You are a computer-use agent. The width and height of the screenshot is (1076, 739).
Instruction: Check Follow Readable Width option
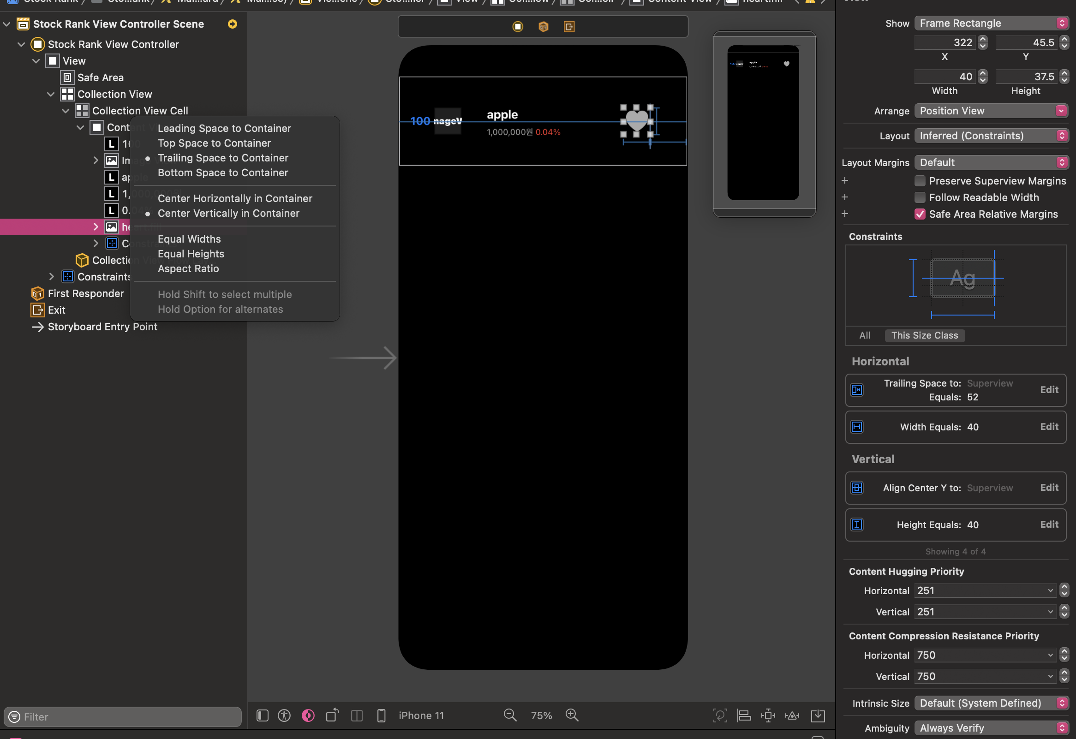click(920, 198)
